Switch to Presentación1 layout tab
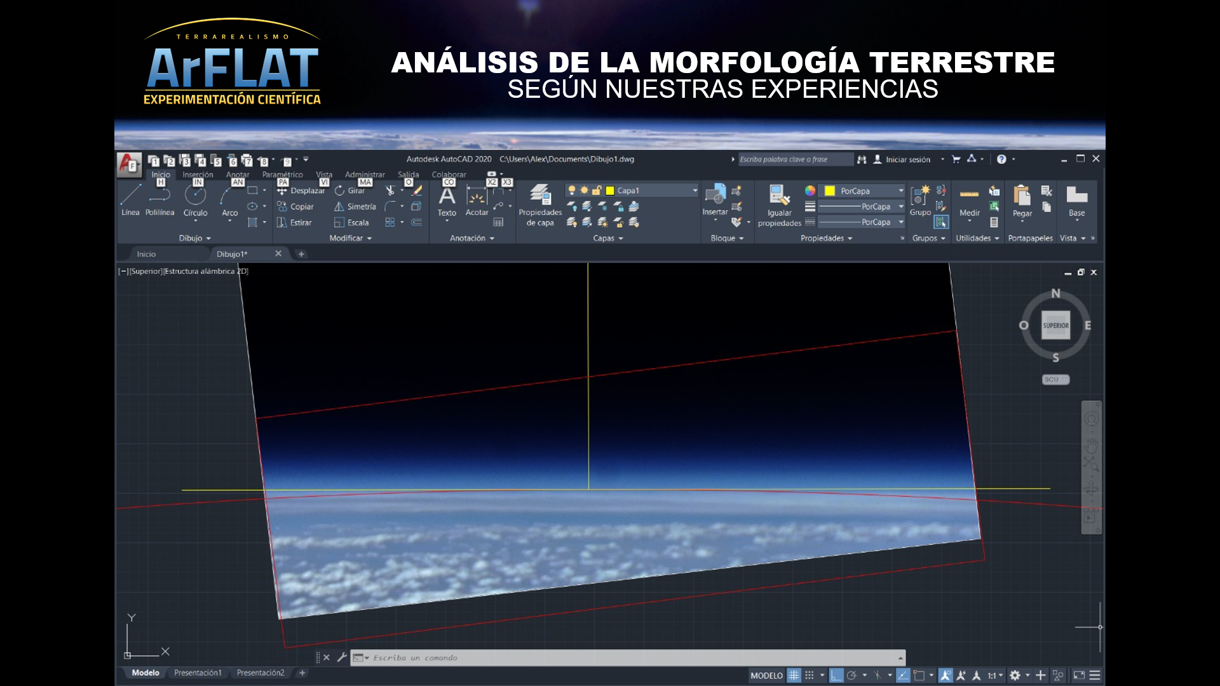Image resolution: width=1220 pixels, height=686 pixels. [x=198, y=673]
